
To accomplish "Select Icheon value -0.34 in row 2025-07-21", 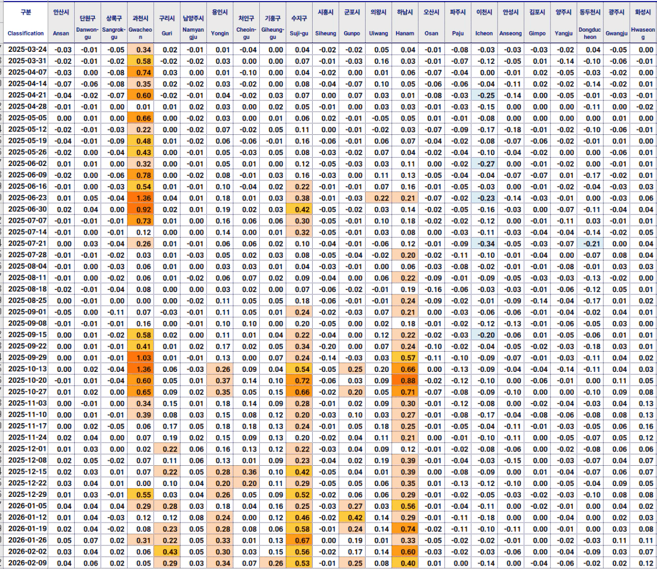I will (x=484, y=244).
